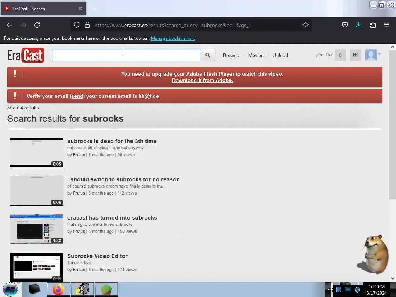Select the EraCast - Search browser tab

43,9
